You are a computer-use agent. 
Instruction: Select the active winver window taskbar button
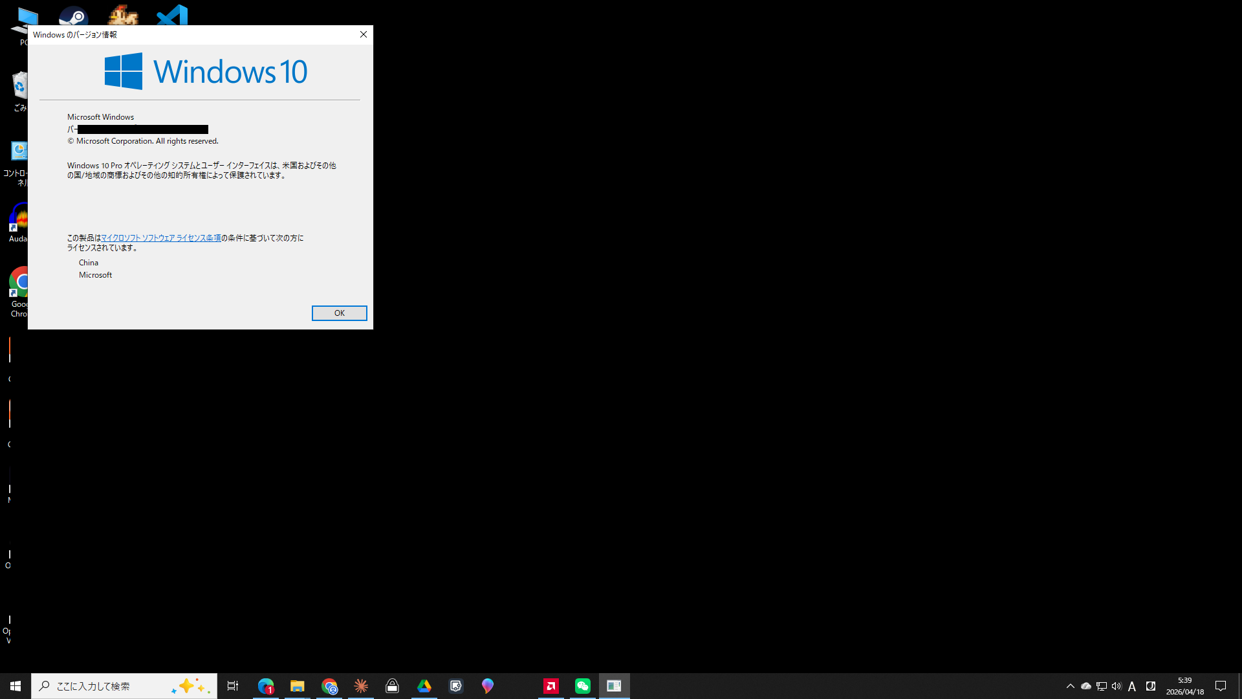pyautogui.click(x=614, y=686)
